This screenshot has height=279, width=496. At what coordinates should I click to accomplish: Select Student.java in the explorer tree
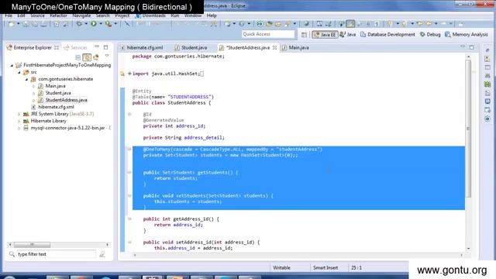click(58, 93)
